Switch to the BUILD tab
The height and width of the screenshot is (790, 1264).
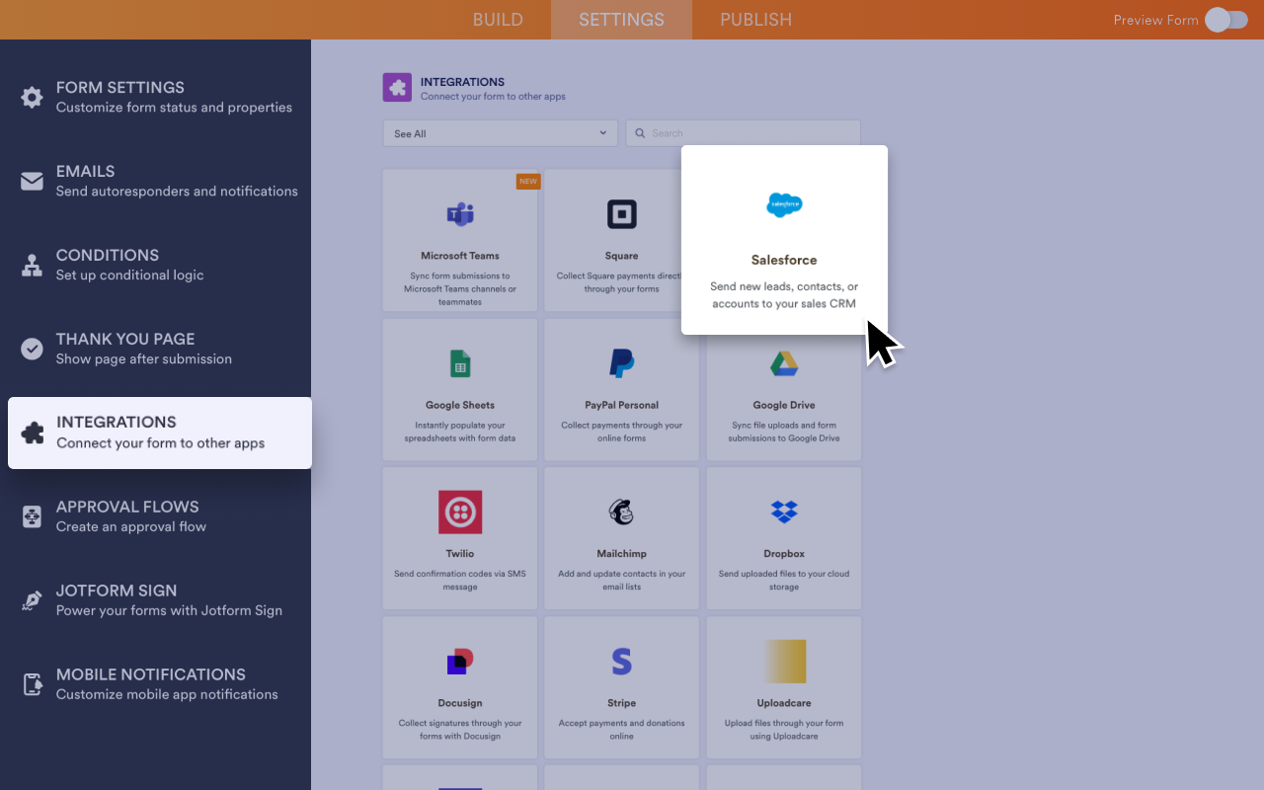(498, 19)
